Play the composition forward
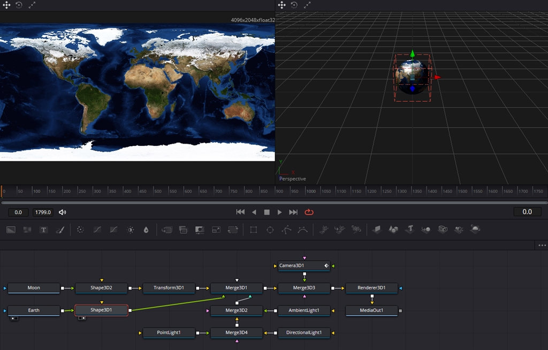 [x=279, y=212]
